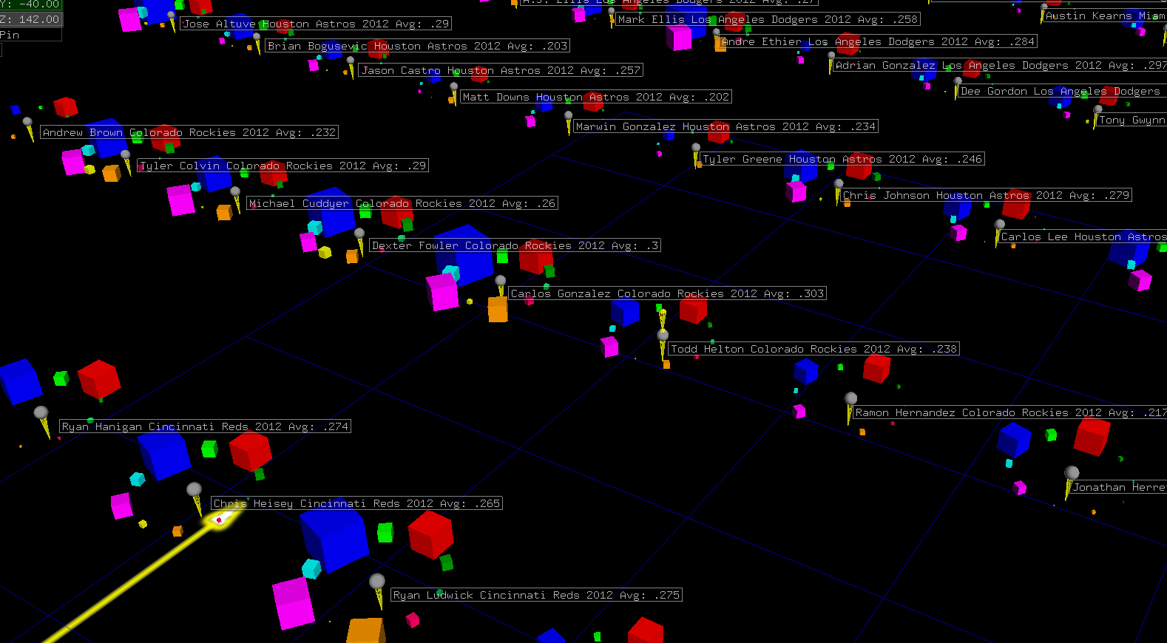Click the Y coordinate value field
The height and width of the screenshot is (643, 1167).
(x=31, y=4)
